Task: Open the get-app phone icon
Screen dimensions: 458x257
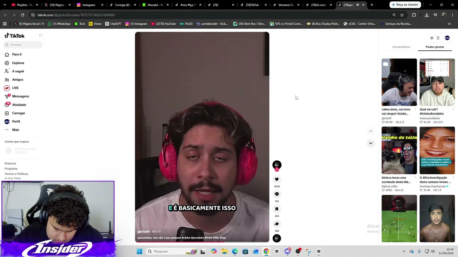Action: click(x=438, y=38)
